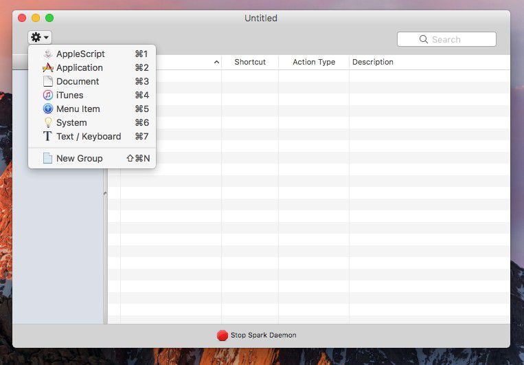The width and height of the screenshot is (524, 365).
Task: Click the New Group document icon
Action: pyautogui.click(x=48, y=158)
